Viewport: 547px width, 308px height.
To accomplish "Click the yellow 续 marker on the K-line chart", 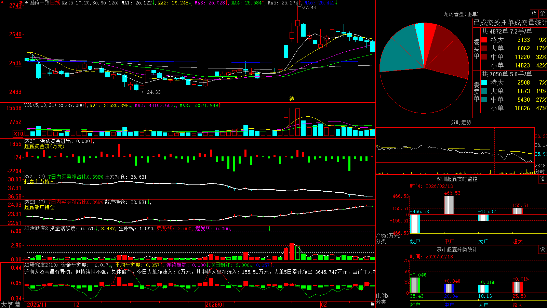I will (292, 99).
